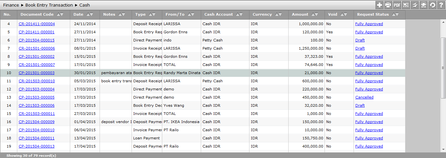
Task: Sort Cash Account column descending arrow
Action: 241,14
